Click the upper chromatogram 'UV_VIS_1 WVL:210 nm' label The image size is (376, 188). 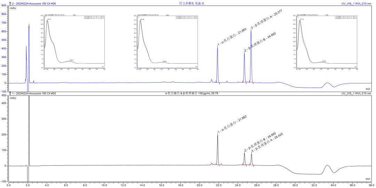tap(357, 3)
